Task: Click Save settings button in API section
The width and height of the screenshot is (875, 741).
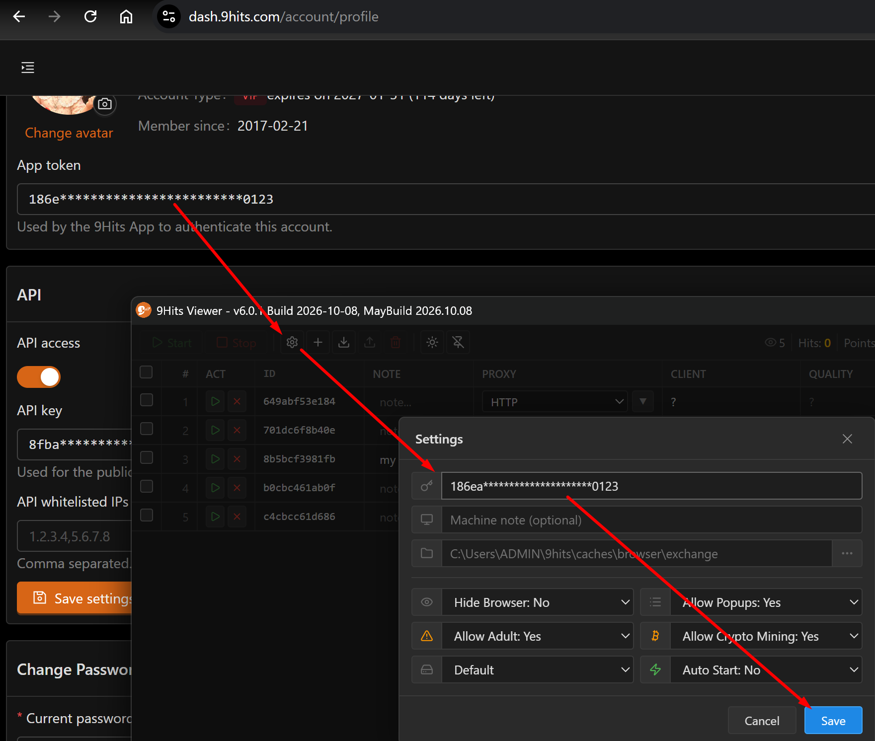Action: tap(75, 598)
